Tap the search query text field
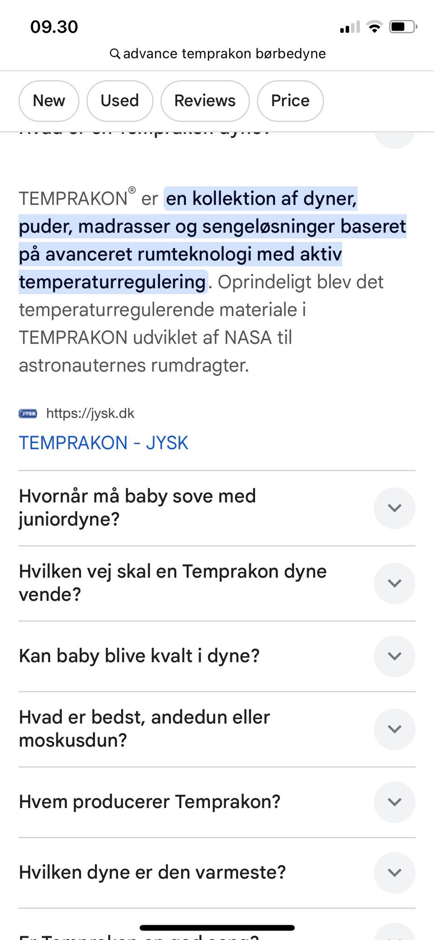 coord(224,54)
